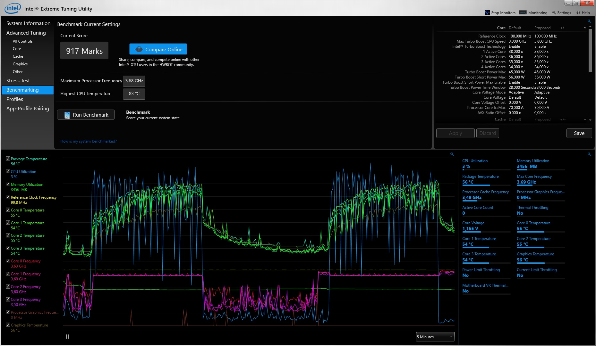Viewport: 596px width, 346px height.
Task: Click Processor Cache Frequency value 3,49 GHz
Action: [x=472, y=197]
